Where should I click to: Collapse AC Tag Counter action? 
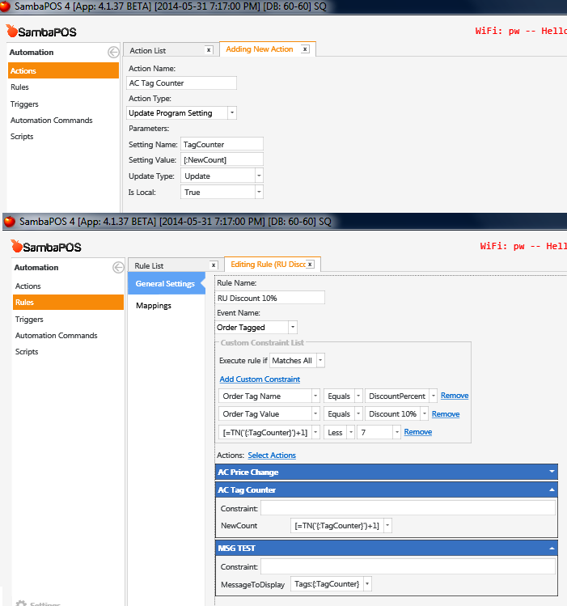click(x=552, y=489)
